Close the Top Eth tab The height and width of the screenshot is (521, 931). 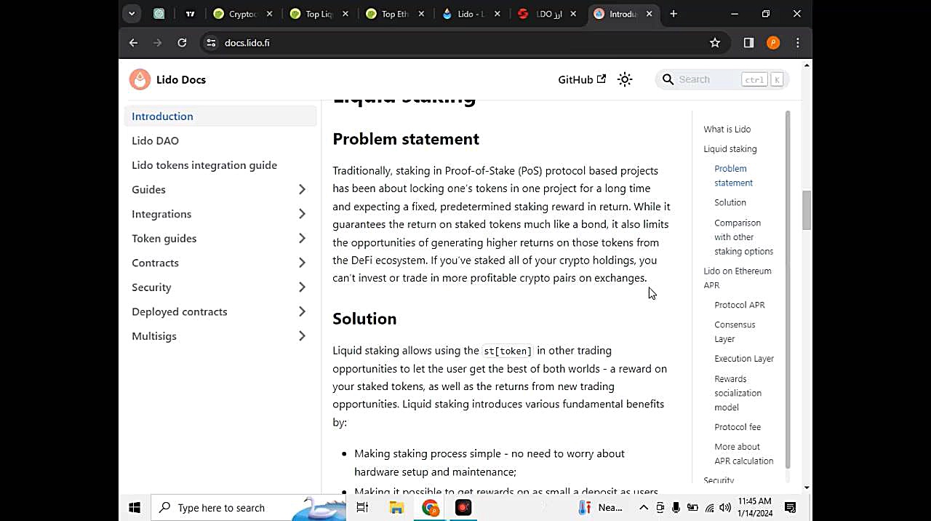(x=422, y=14)
